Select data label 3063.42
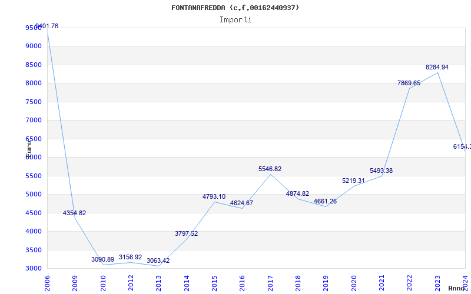The image size is (471, 294). point(158,260)
